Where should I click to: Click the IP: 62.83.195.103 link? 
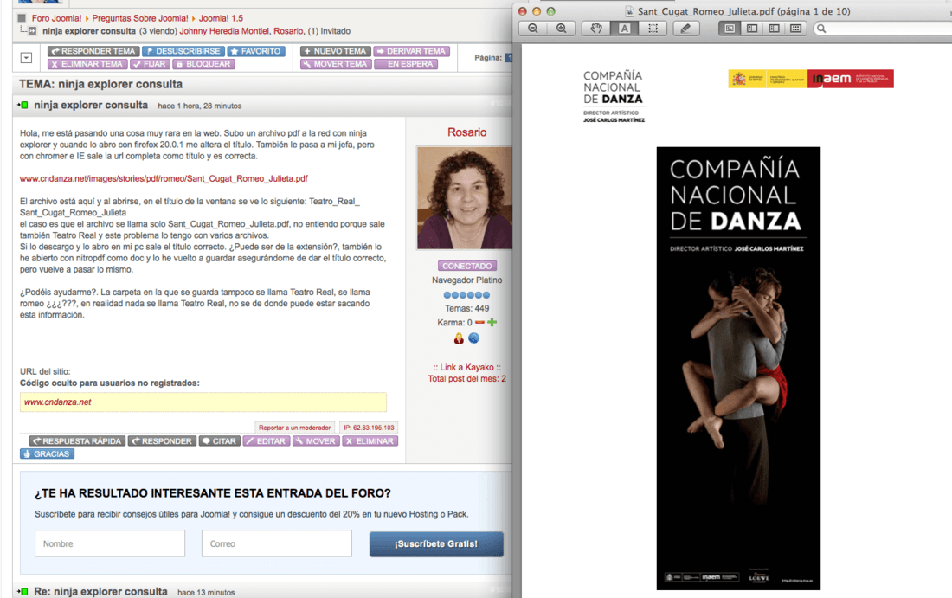pos(369,428)
